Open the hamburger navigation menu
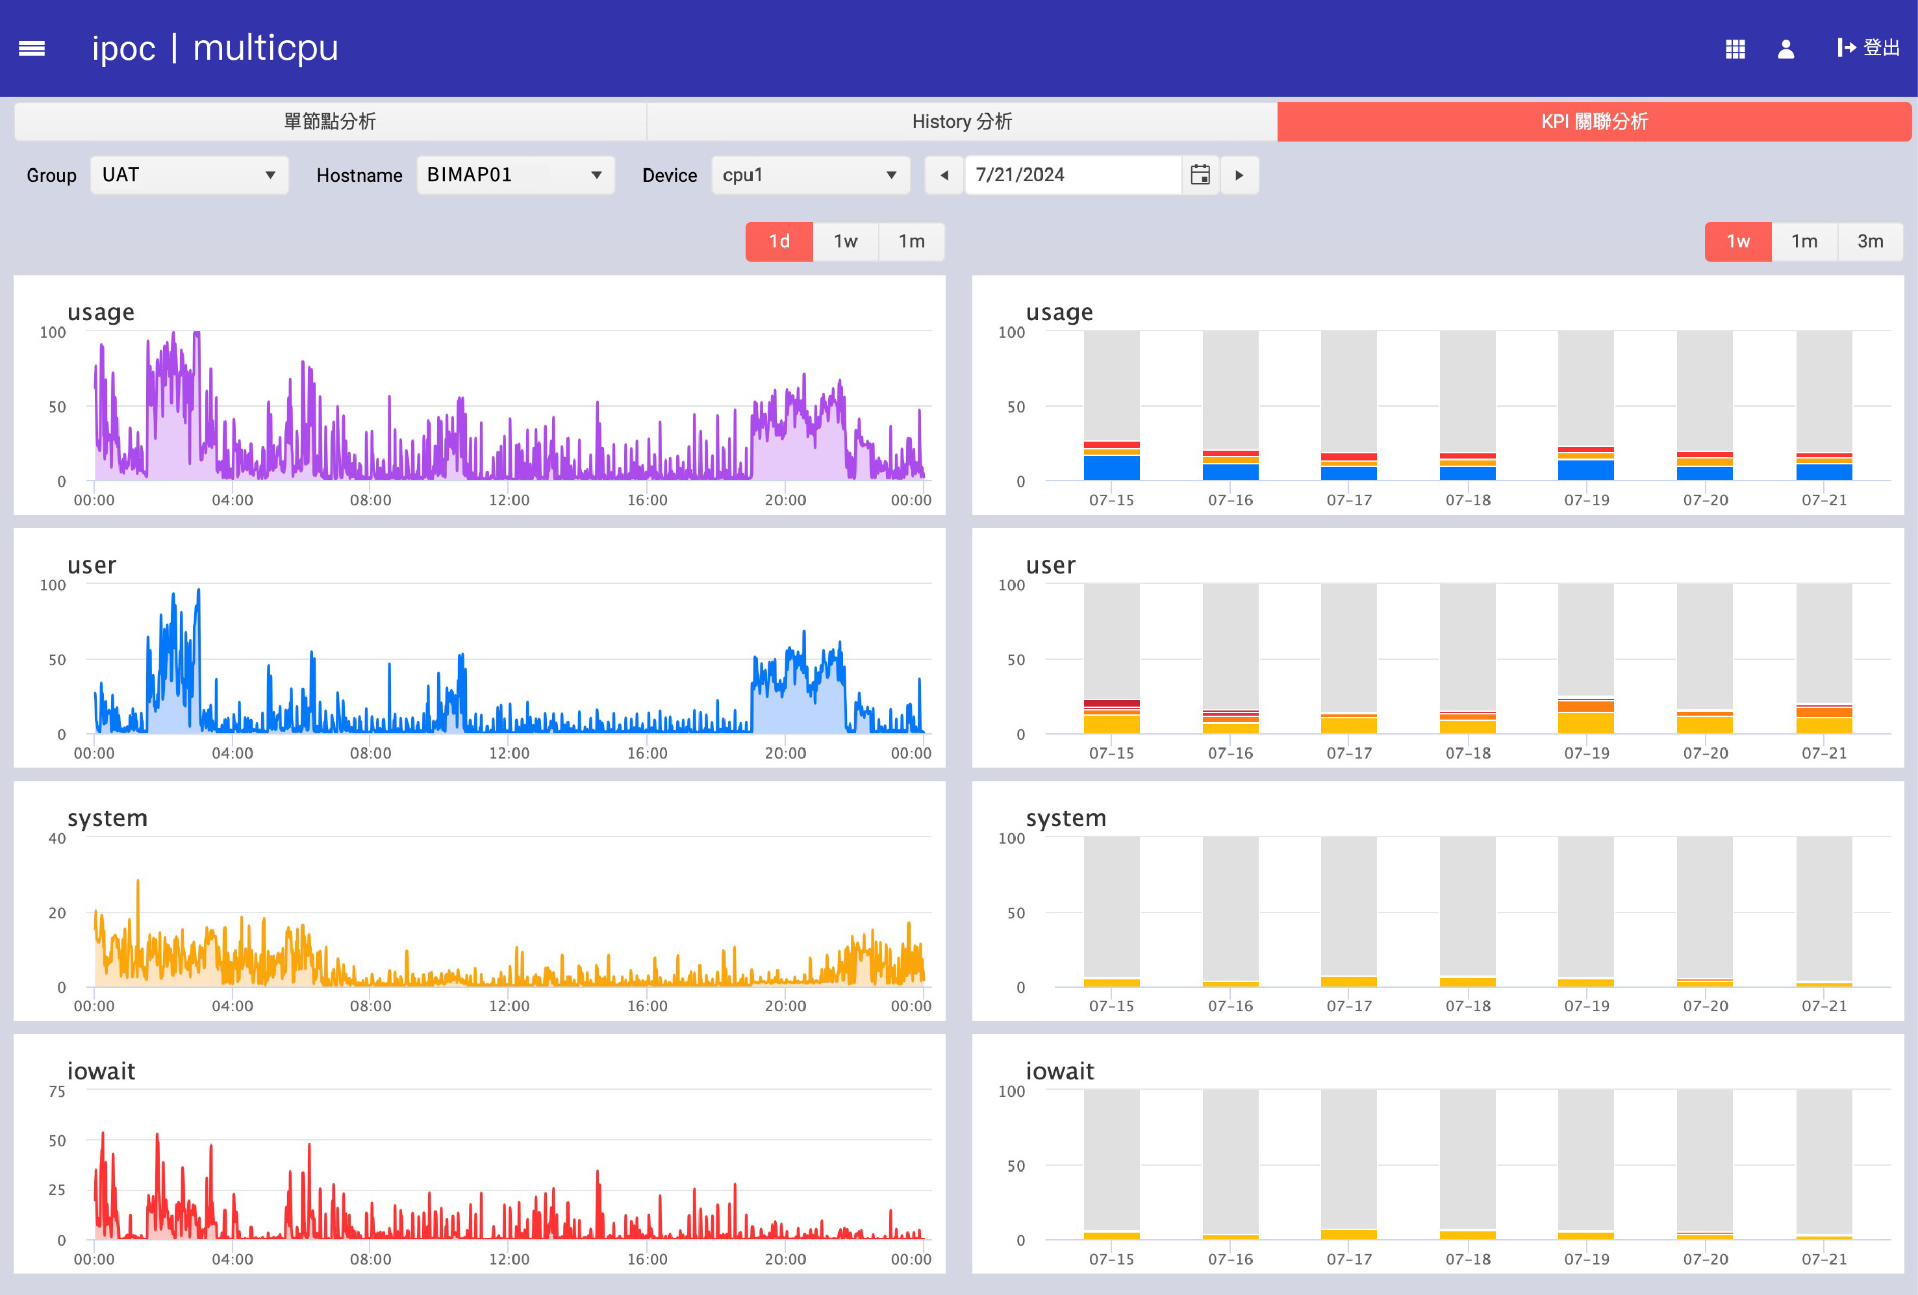This screenshot has height=1295, width=1918. pyautogui.click(x=31, y=49)
